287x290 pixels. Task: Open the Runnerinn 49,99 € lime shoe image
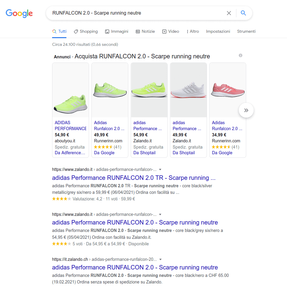click(110, 90)
